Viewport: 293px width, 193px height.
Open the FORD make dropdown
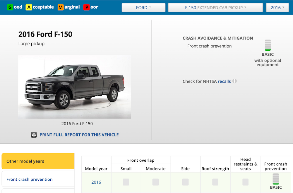[143, 8]
